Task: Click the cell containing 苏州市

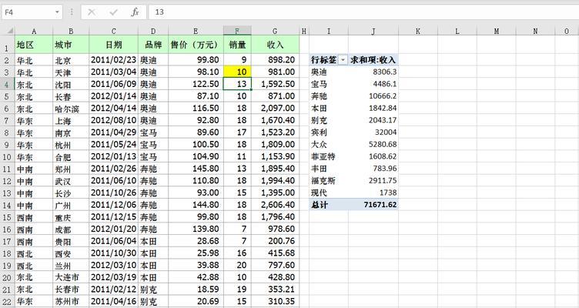Action: pos(71,302)
